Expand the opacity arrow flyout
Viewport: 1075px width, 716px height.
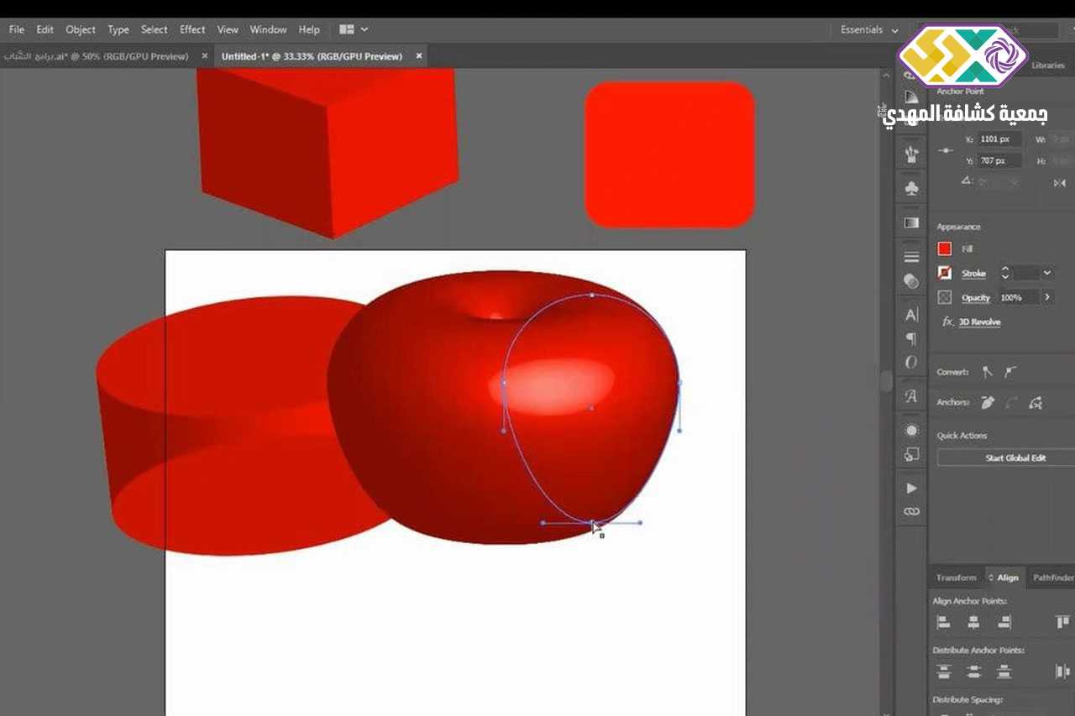[x=1046, y=297]
